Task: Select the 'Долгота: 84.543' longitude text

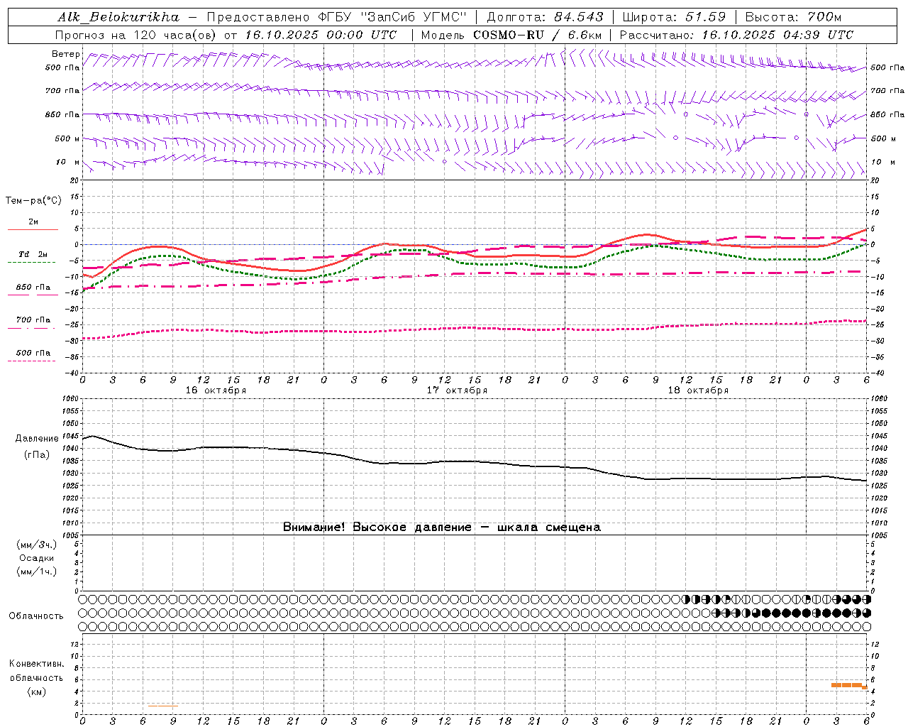Action: click(x=546, y=17)
